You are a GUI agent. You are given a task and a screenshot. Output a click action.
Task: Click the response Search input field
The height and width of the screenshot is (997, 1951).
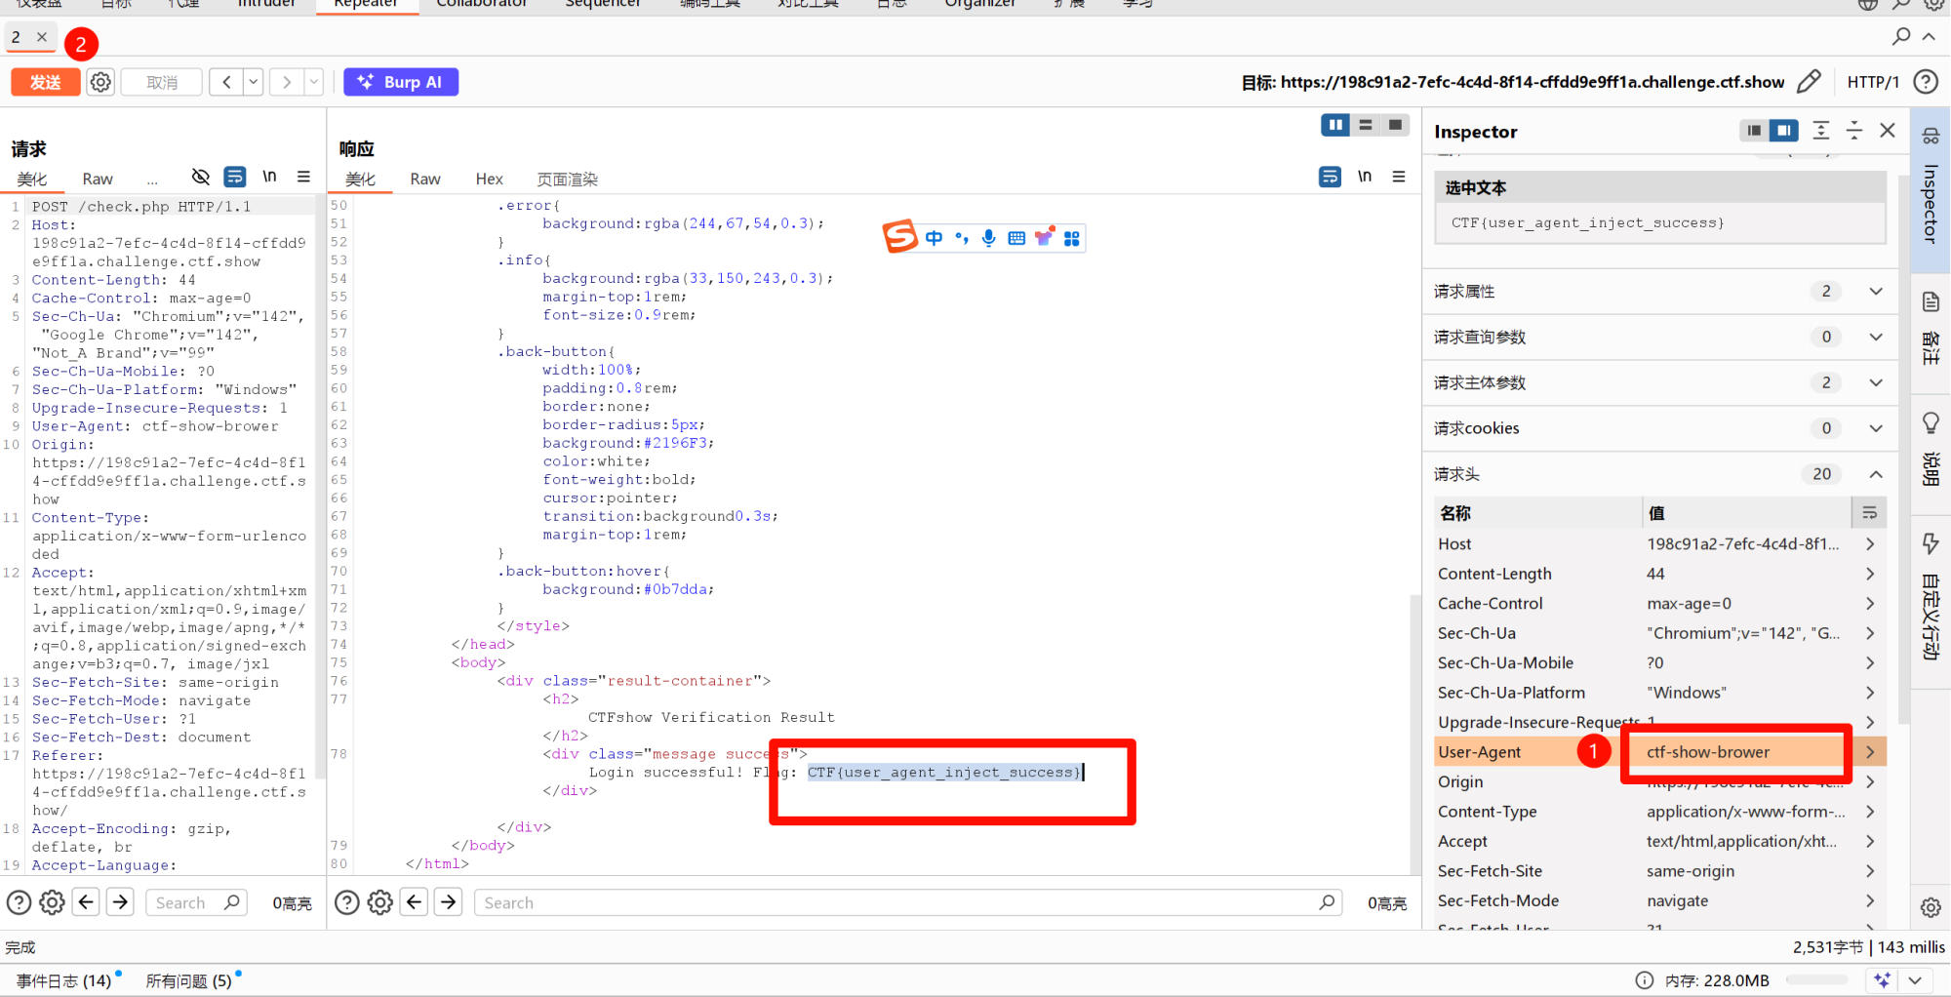click(x=897, y=903)
